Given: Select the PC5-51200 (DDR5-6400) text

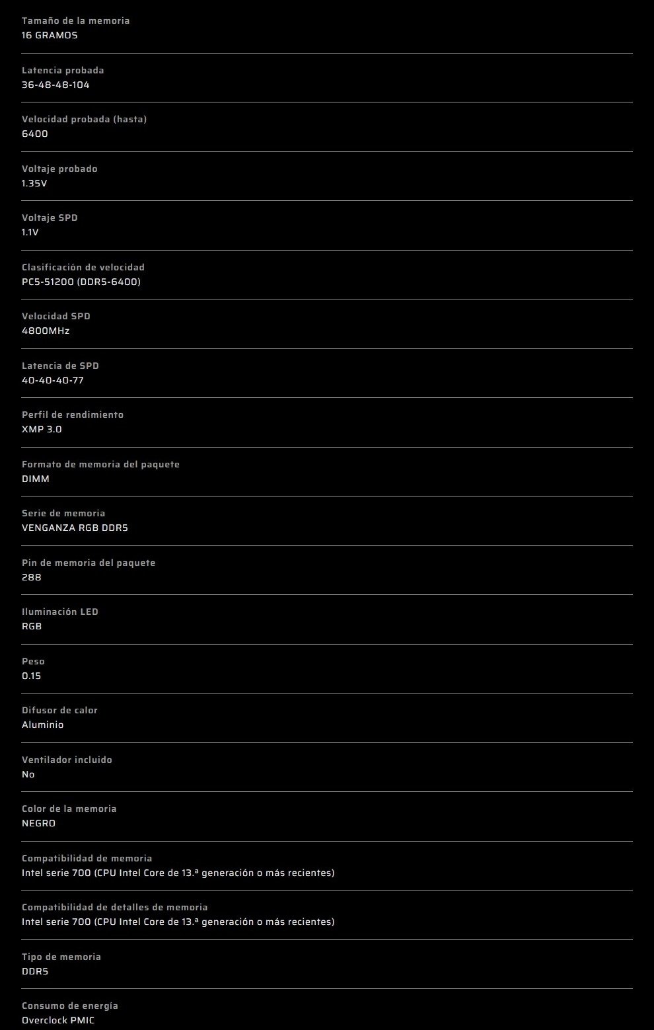Looking at the screenshot, I should (81, 282).
